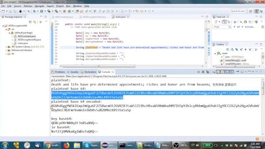Open the Navigate menu
This screenshot has width=265, height=149.
click(40, 6)
